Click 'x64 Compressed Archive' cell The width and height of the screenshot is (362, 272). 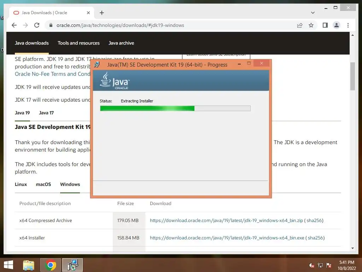tap(46, 220)
